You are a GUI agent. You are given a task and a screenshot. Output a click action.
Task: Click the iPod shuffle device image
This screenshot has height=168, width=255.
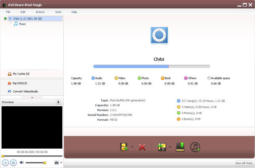pyautogui.click(x=159, y=35)
